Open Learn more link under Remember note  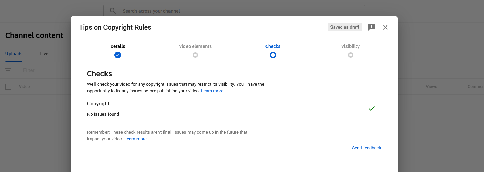click(x=135, y=139)
